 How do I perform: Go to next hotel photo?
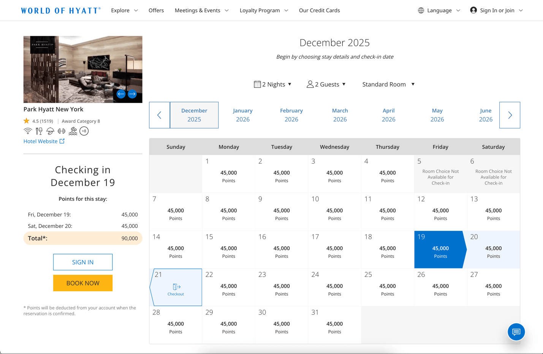[132, 94]
